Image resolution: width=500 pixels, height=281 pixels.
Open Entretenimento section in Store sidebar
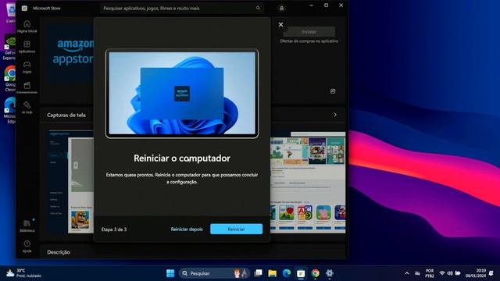pyautogui.click(x=27, y=87)
